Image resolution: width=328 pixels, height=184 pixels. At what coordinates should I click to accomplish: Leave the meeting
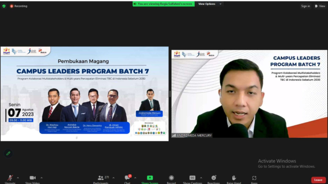click(318, 180)
